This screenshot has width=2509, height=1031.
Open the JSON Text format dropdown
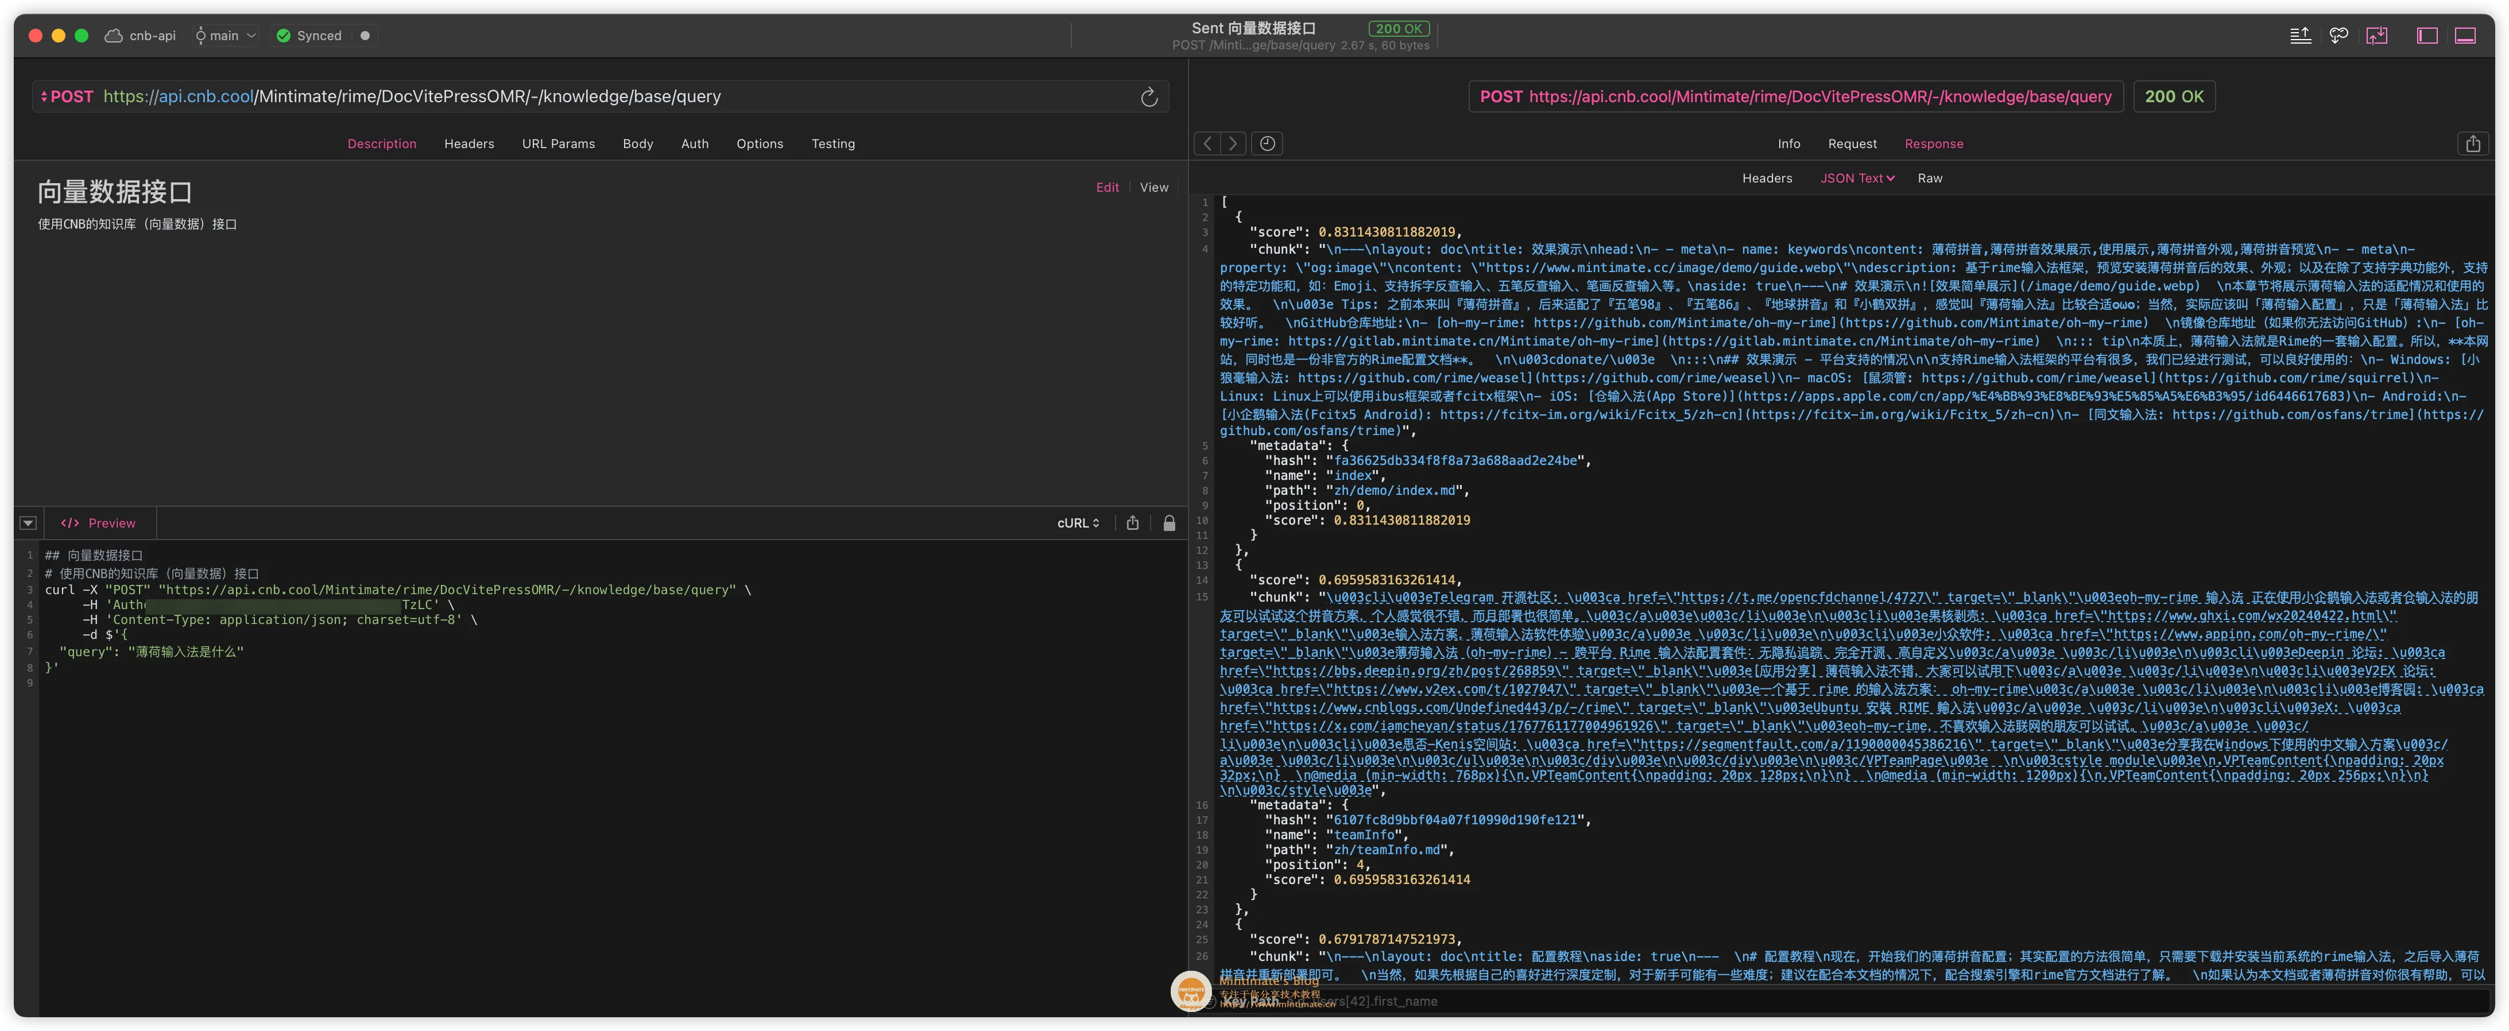[1857, 178]
